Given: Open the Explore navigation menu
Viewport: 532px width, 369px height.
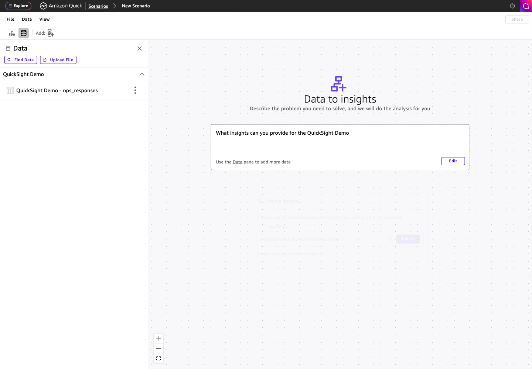Looking at the screenshot, I should tap(18, 6).
